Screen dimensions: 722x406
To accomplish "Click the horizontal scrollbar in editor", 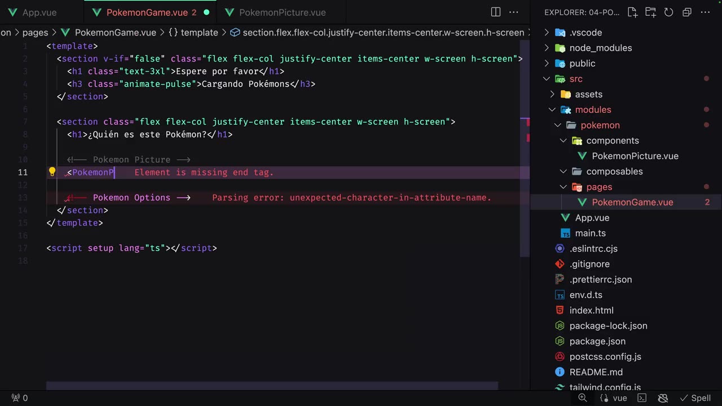I will coord(272,386).
